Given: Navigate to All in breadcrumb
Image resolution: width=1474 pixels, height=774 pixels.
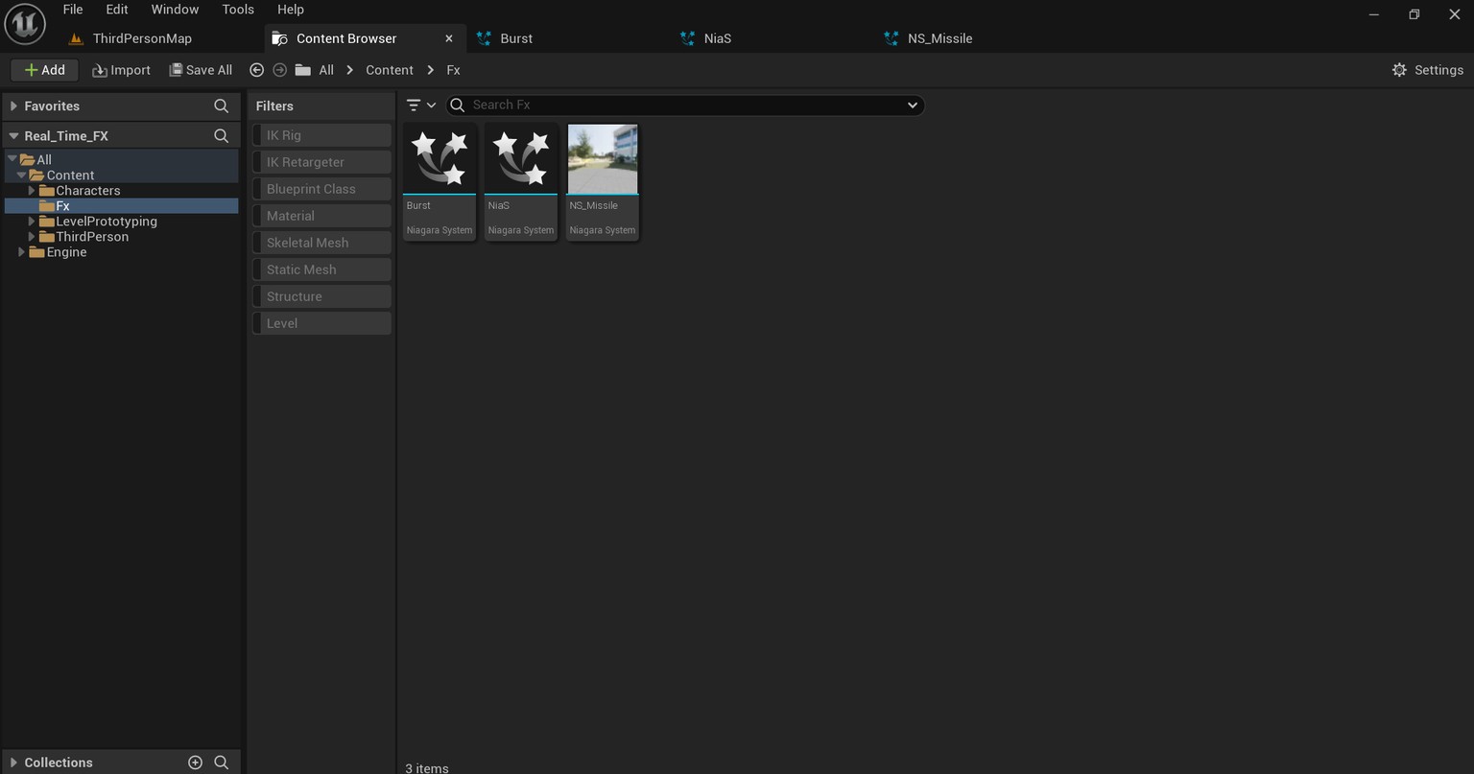Looking at the screenshot, I should pos(326,70).
